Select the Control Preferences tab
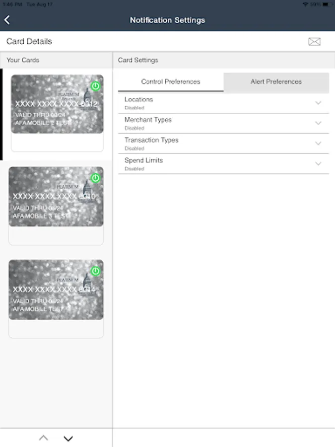Screen dimensions: 335x447 171,82
